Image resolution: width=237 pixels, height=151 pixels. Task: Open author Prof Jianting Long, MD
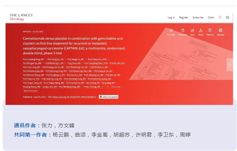point(52,79)
